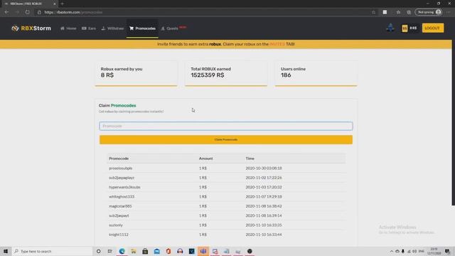Click the timestamp 2020-11-10 16:33:44

pos(264,235)
